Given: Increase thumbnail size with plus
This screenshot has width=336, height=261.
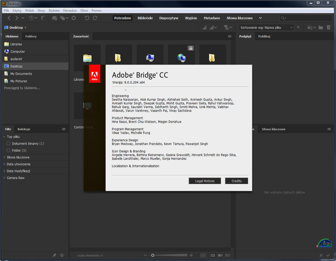Looking at the screenshot, I should pos(191,255).
